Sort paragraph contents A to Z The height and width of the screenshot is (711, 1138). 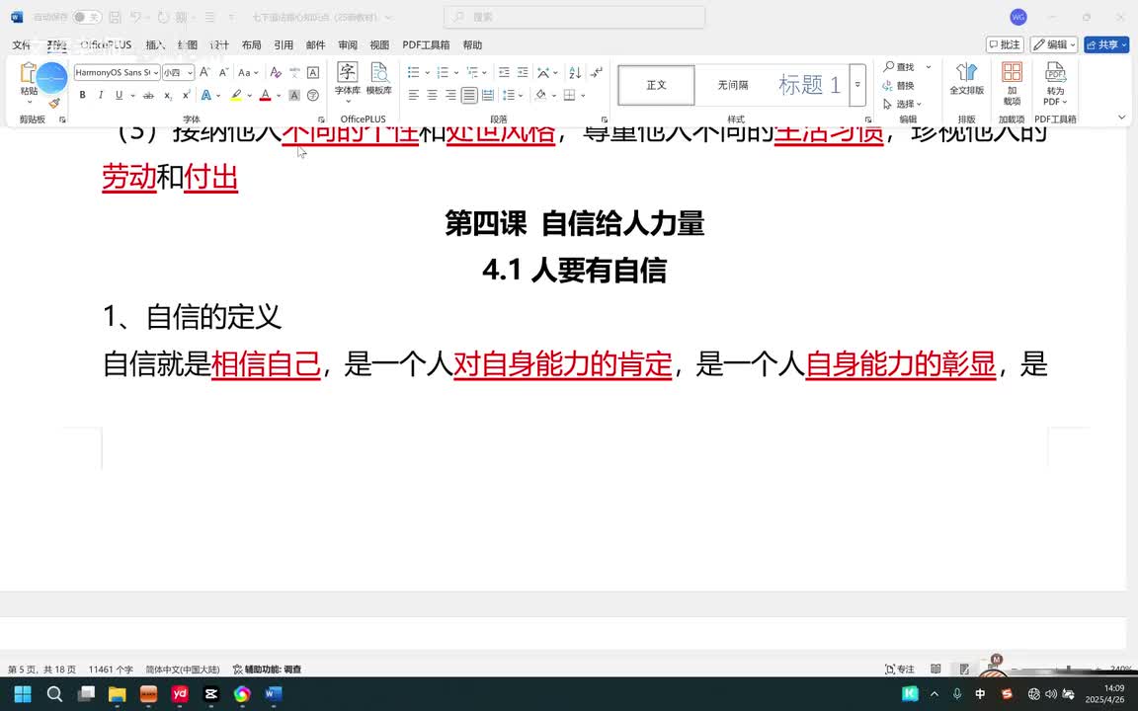click(575, 72)
